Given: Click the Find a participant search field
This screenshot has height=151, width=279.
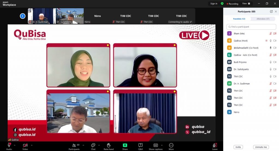Looking at the screenshot, I should click(251, 27).
